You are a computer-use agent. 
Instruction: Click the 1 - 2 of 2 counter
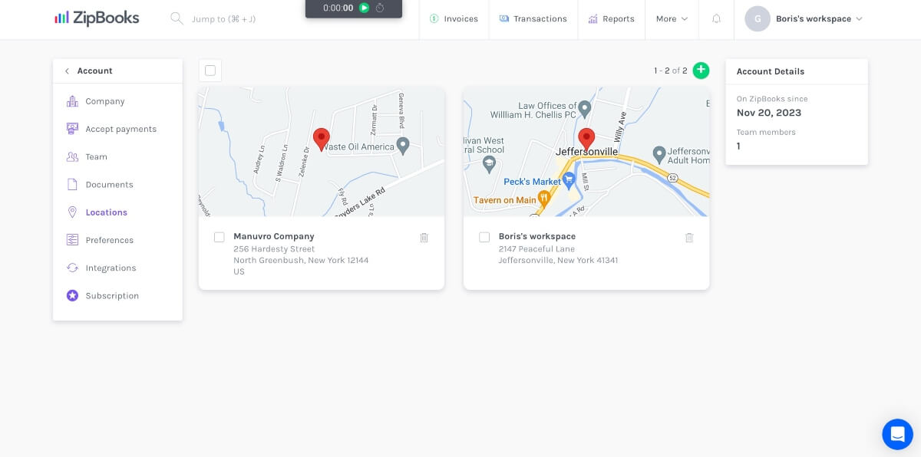click(x=671, y=71)
